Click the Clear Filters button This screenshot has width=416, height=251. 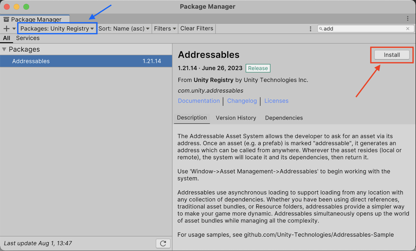pyautogui.click(x=197, y=29)
